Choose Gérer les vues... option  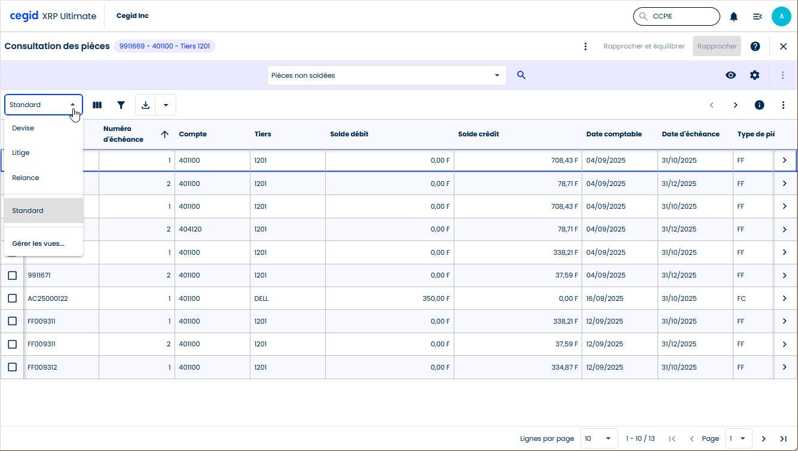pos(38,243)
